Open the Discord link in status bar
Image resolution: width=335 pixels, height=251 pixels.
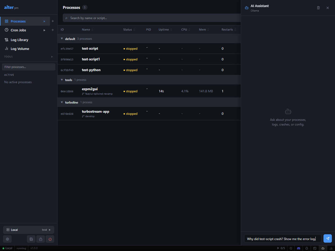(299, 248)
